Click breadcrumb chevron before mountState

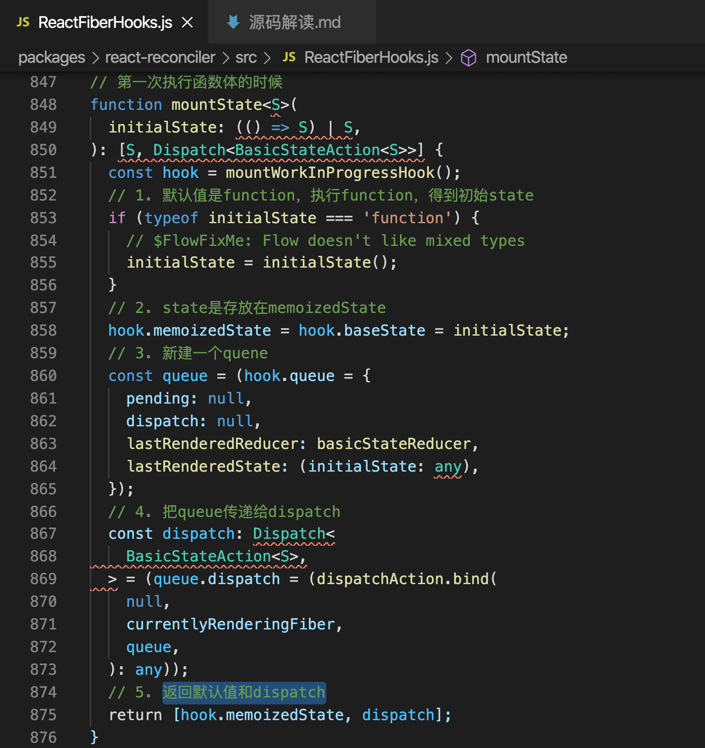click(448, 58)
